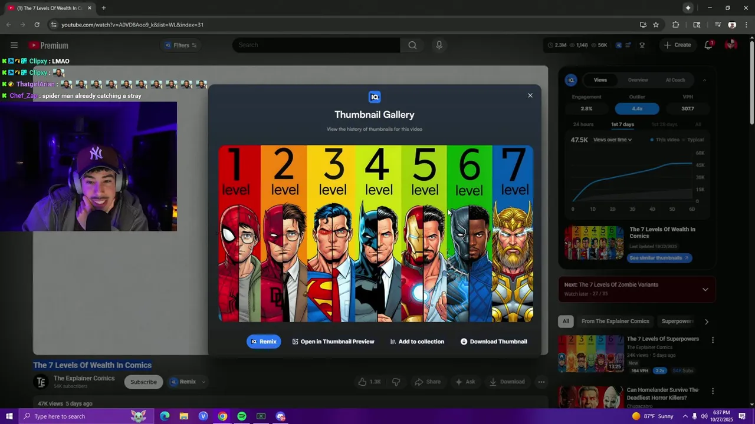Click the Create button
This screenshot has height=424, width=755.
point(677,45)
